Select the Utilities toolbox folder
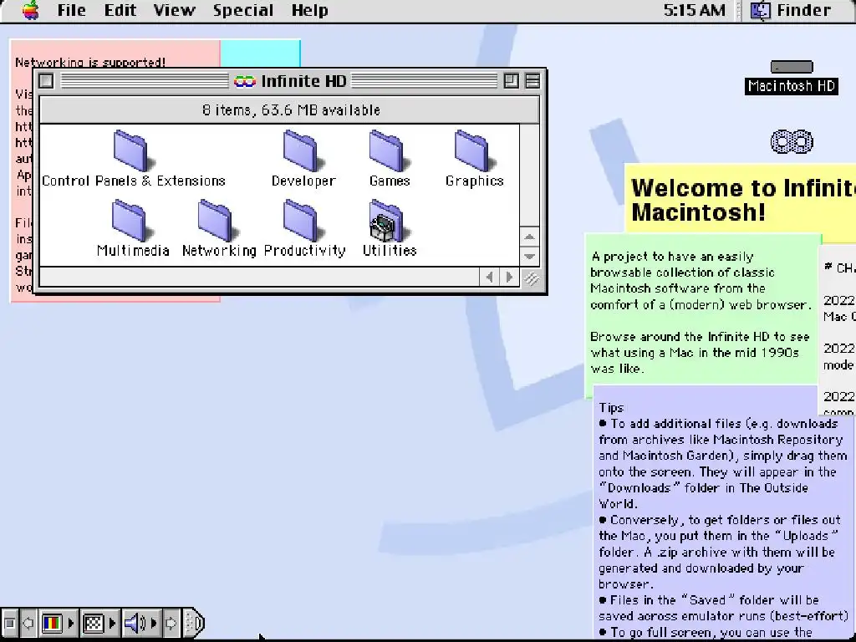 coord(387,222)
